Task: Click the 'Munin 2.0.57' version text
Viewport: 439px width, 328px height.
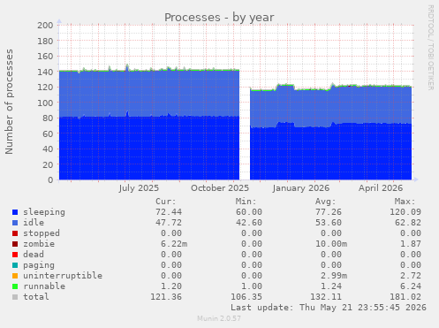Action: [219, 318]
